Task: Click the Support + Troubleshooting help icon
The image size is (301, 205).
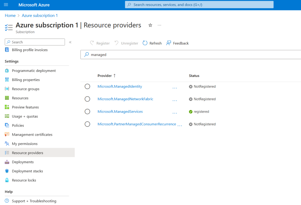Action: coord(7,201)
